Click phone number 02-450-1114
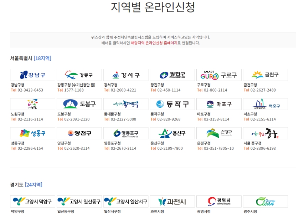 (x=169, y=90)
